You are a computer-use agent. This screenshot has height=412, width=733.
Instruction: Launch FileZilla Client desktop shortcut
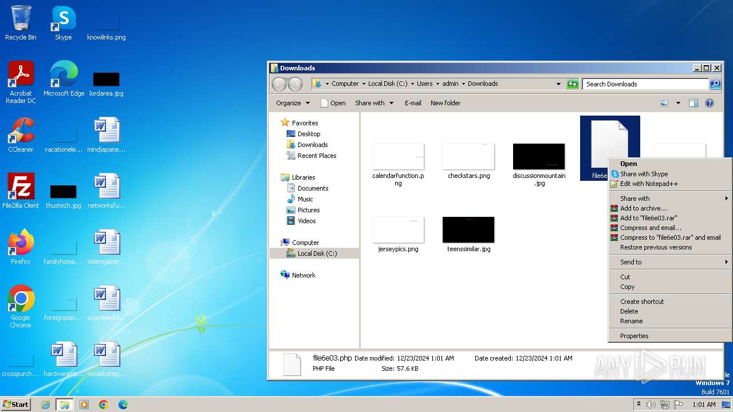pyautogui.click(x=21, y=191)
